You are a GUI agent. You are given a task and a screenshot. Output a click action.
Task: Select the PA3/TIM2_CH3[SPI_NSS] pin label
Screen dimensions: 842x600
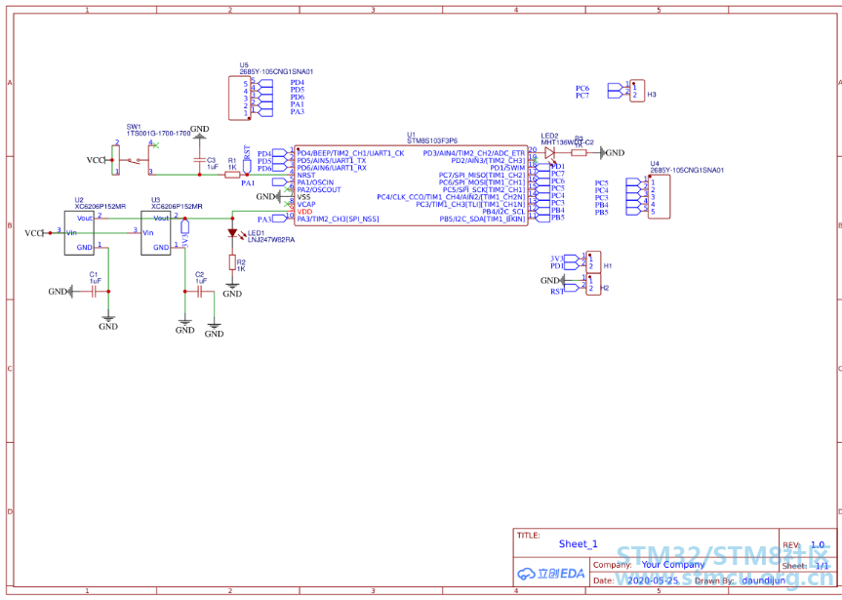[x=339, y=219]
